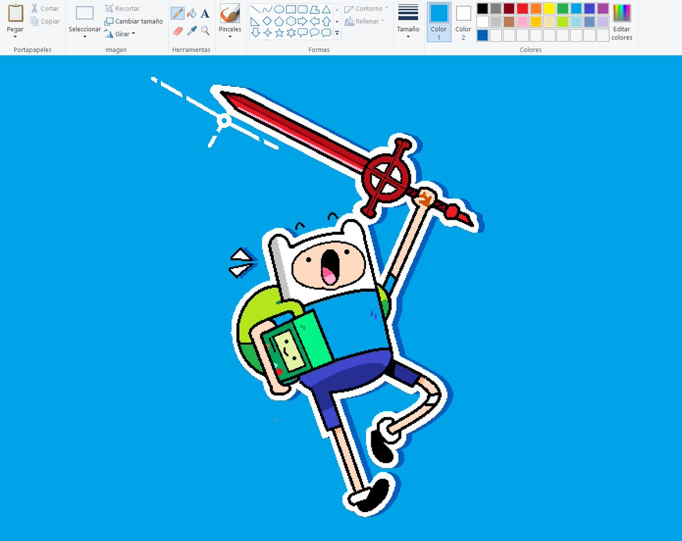Image resolution: width=682 pixels, height=541 pixels.
Task: Select the eyedropper color picker tool
Action: click(x=192, y=30)
